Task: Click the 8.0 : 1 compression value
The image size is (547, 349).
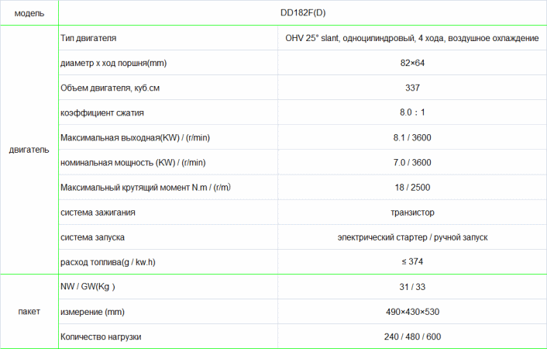Action: click(412, 112)
